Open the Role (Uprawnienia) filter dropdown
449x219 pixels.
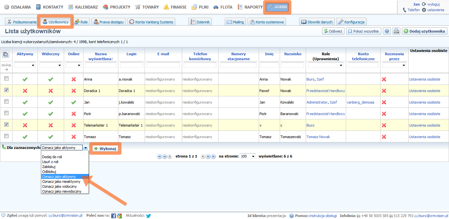pyautogui.click(x=326, y=65)
